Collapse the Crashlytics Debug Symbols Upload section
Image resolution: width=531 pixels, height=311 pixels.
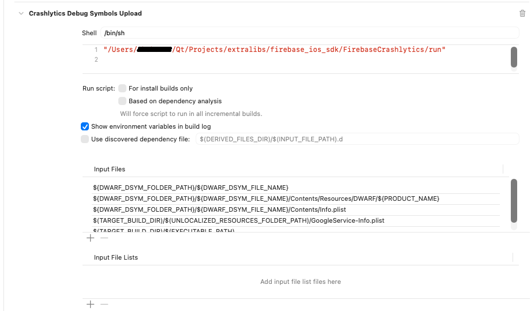(21, 13)
